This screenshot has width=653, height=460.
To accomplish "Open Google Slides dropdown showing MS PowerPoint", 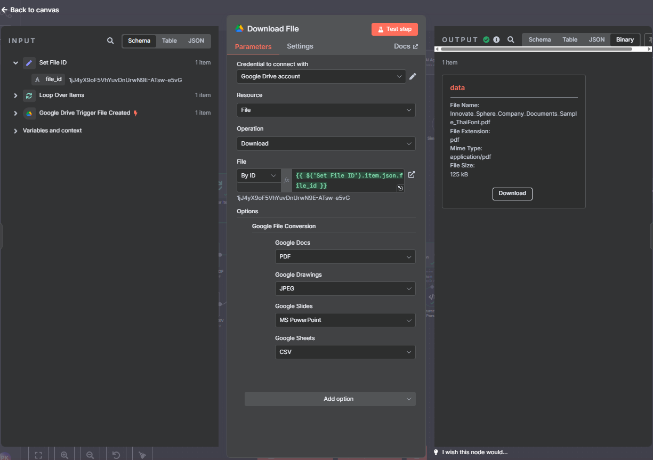I will [345, 320].
